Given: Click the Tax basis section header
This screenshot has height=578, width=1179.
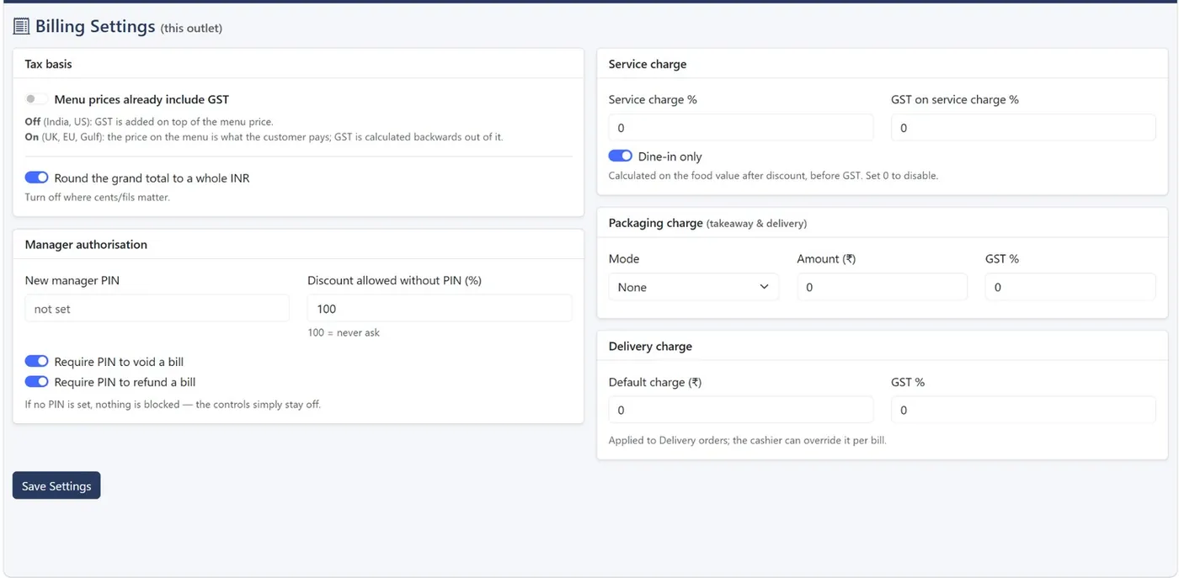Looking at the screenshot, I should pos(48,63).
